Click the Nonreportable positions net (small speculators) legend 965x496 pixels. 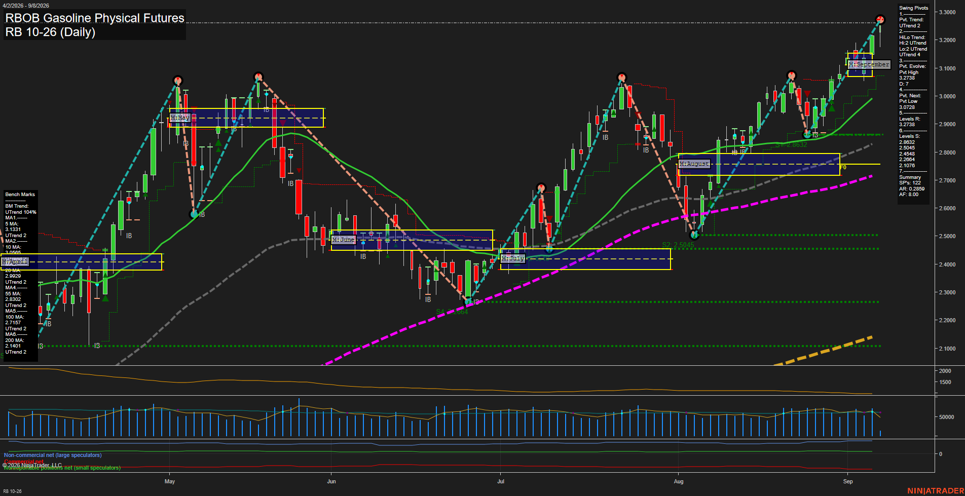(62, 468)
